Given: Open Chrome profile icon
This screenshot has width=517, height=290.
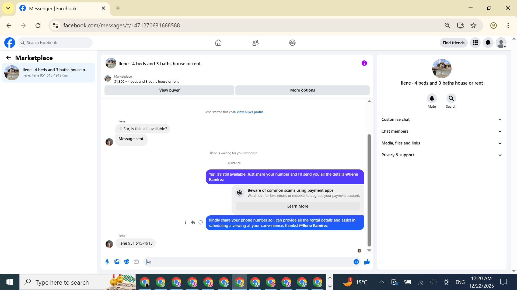Looking at the screenshot, I should pyautogui.click(x=494, y=26).
